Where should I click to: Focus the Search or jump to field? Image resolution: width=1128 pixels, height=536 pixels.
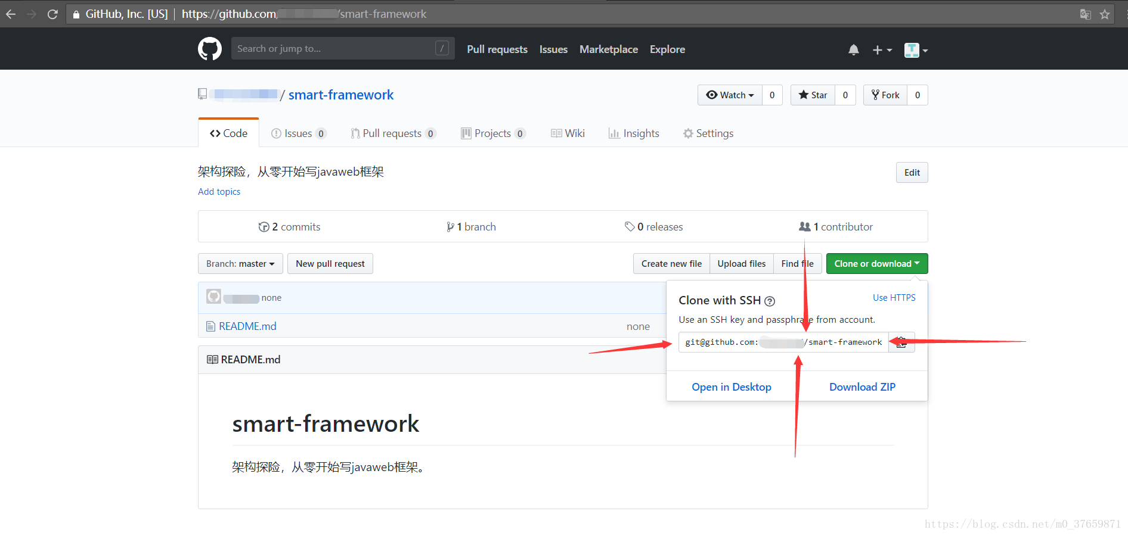tap(343, 48)
